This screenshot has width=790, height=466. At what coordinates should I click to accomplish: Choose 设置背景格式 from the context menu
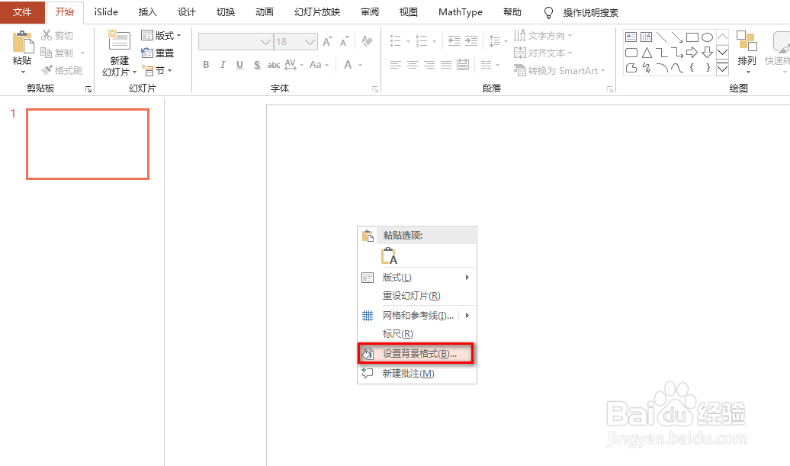click(417, 352)
